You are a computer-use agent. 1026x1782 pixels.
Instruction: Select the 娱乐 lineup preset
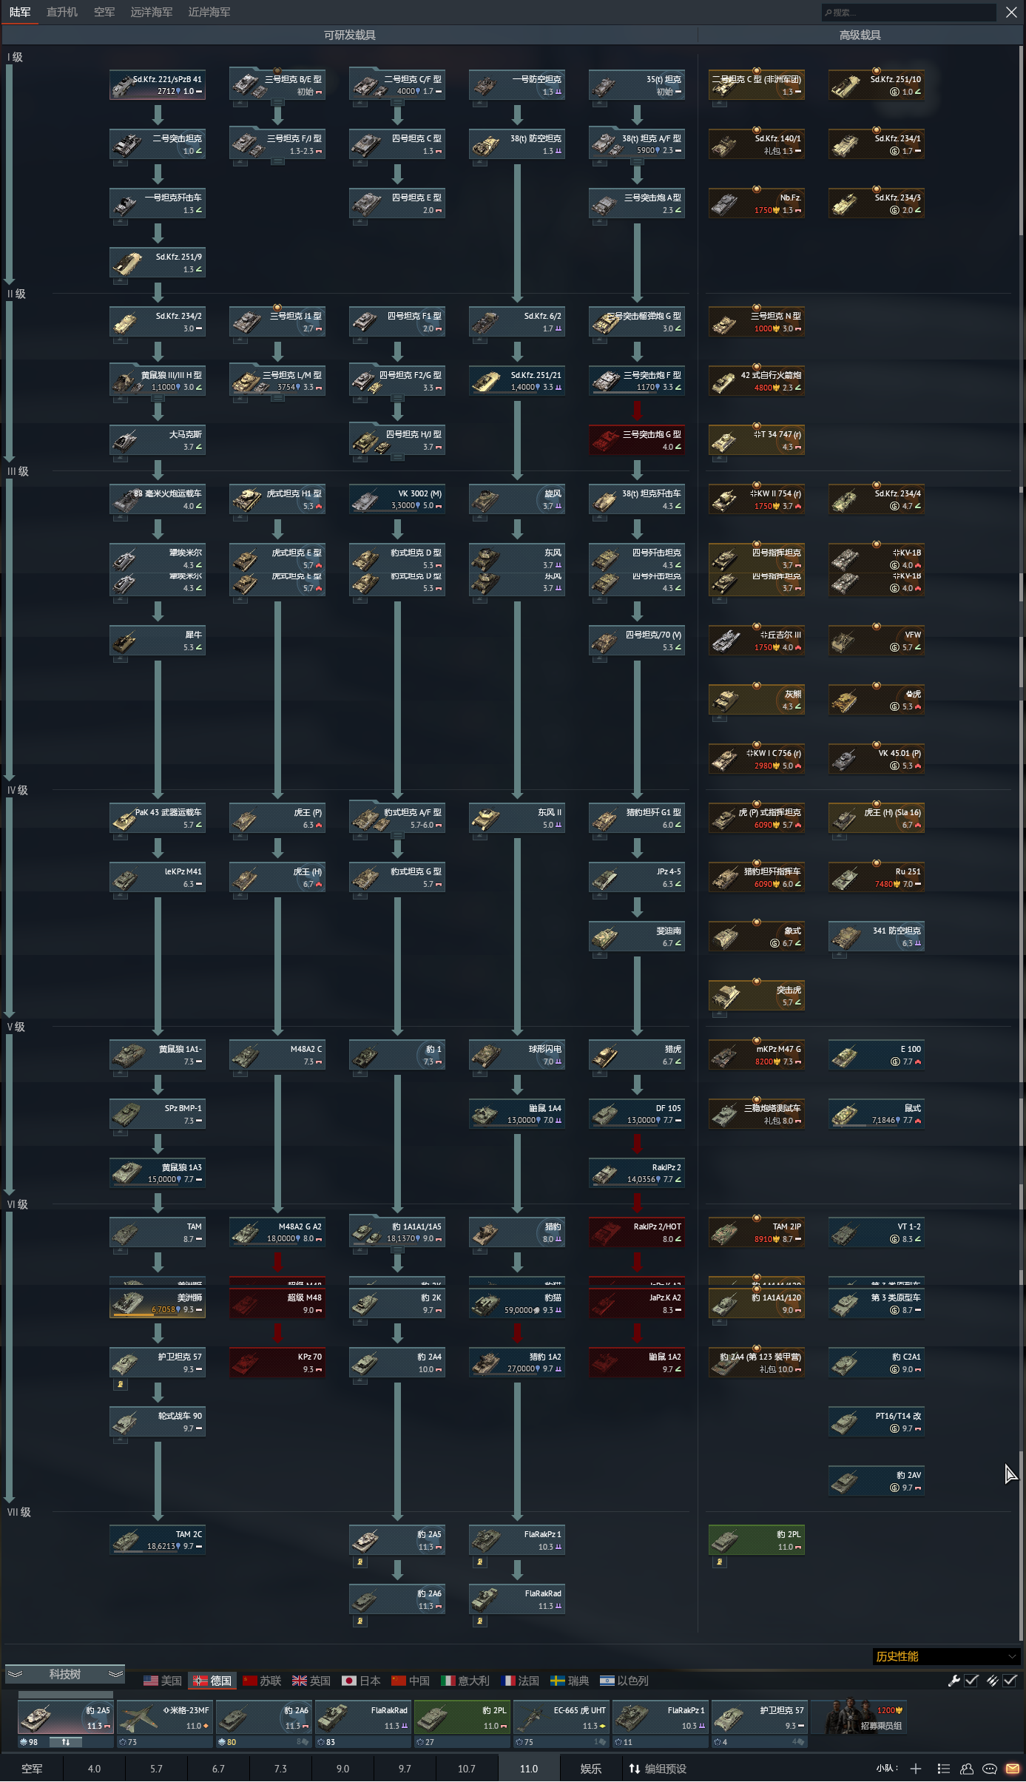pos(590,1768)
